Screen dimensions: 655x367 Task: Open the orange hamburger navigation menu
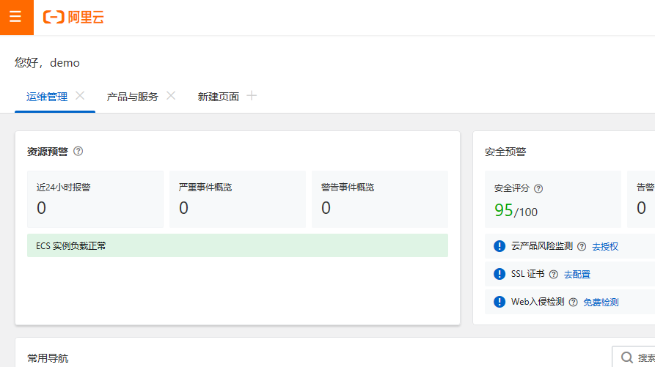pos(16,18)
